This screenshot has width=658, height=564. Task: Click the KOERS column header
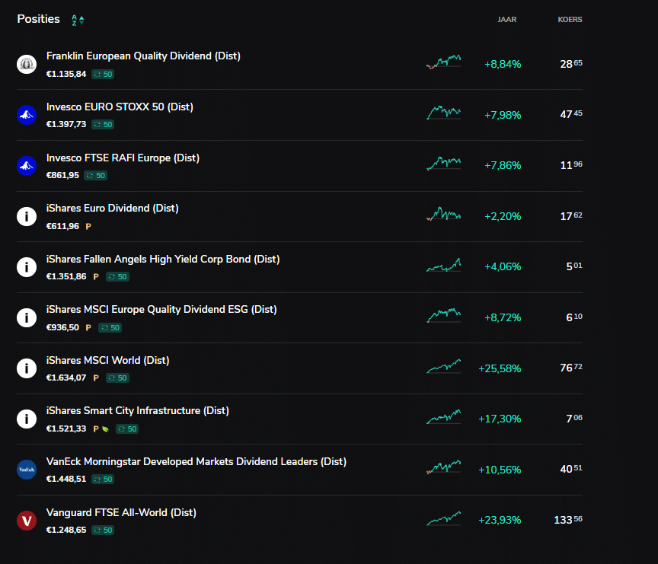(x=570, y=20)
